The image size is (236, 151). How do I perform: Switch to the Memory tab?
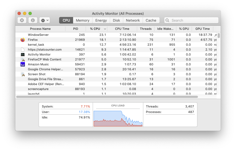coord(82,20)
